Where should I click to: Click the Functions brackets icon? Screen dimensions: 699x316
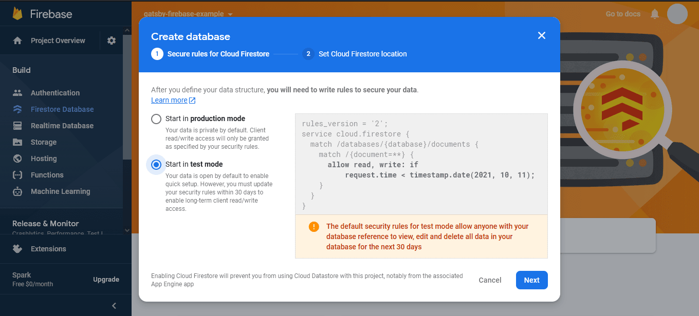[x=17, y=175]
